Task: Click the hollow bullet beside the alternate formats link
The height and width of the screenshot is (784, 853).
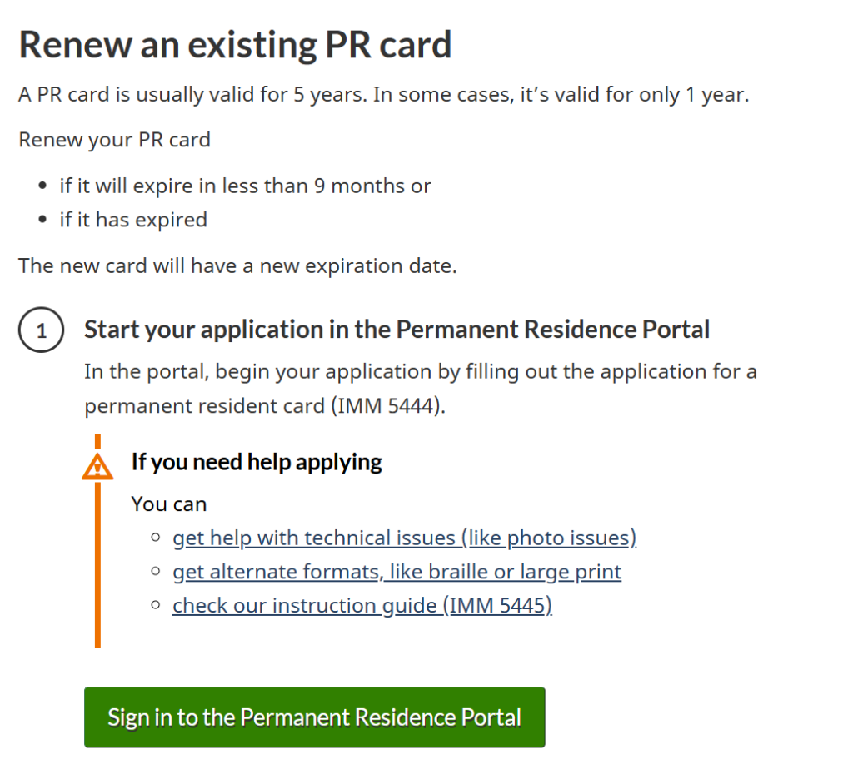Action: (x=155, y=573)
